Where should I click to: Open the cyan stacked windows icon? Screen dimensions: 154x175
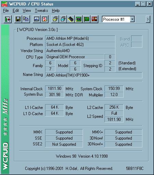pyautogui.click(x=63, y=19)
